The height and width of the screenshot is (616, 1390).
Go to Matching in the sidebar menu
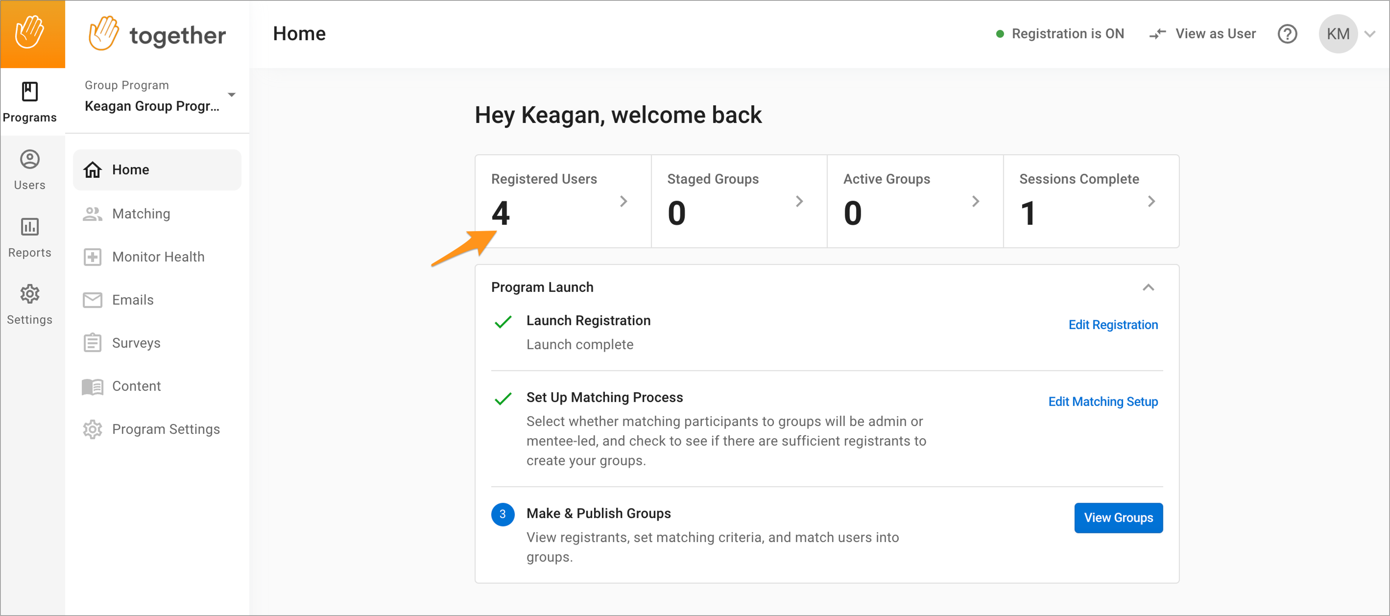[157, 214]
